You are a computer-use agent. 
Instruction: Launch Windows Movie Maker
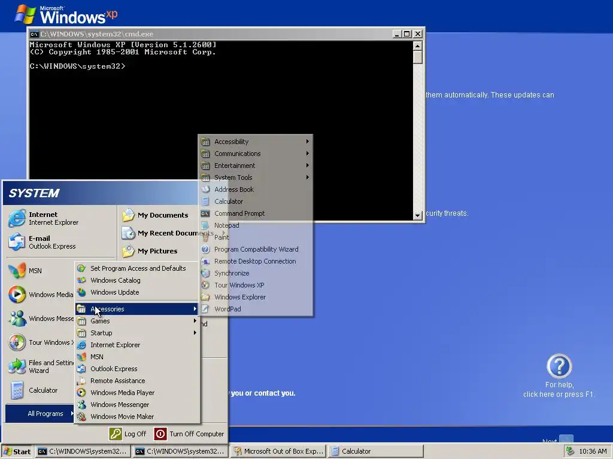pos(137,417)
